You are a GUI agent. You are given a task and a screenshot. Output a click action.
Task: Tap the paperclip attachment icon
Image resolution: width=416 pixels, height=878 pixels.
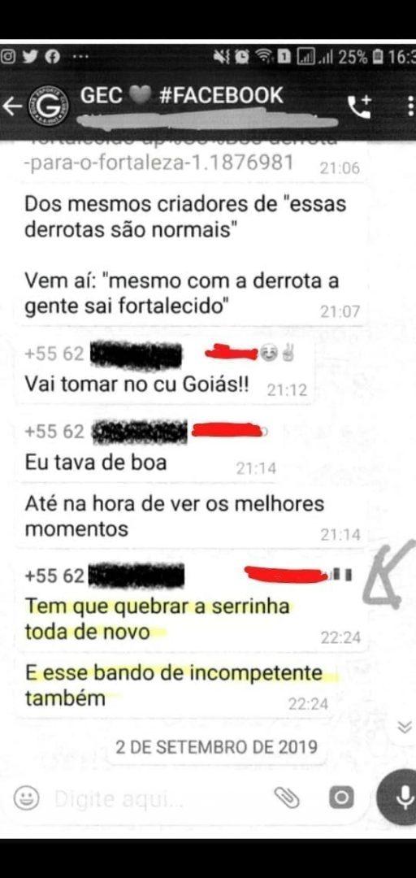[288, 798]
